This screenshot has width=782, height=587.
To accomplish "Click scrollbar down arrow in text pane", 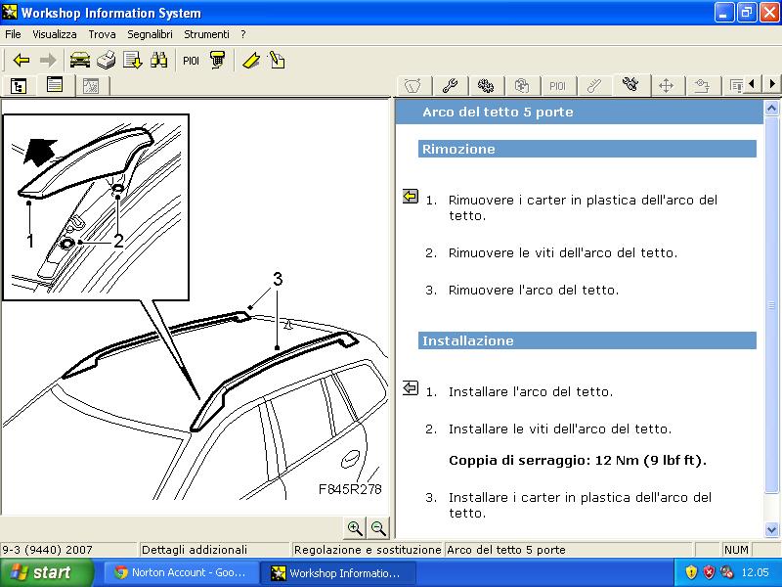I will pos(771,529).
